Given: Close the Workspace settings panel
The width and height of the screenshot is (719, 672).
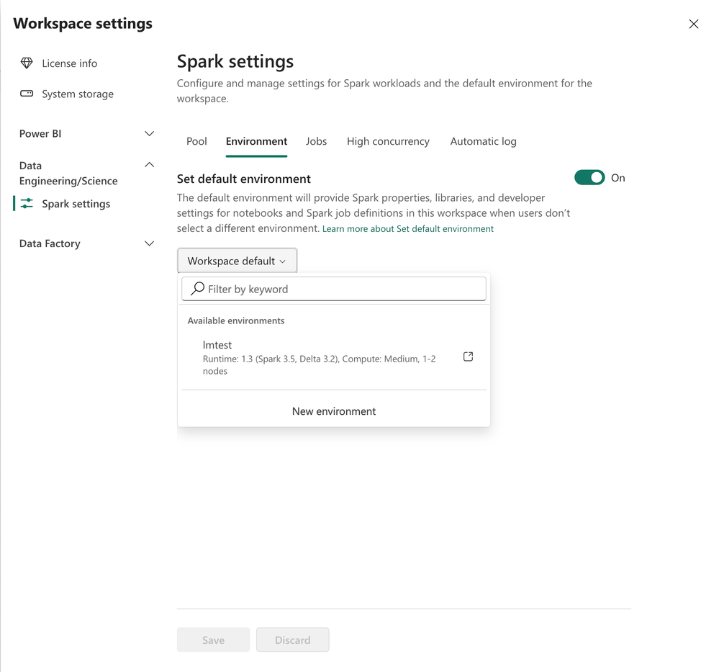Looking at the screenshot, I should pyautogui.click(x=693, y=24).
